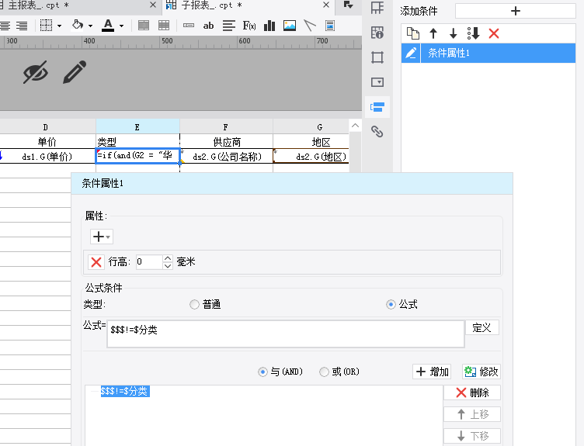Click the large pencil edit icon
584x446 pixels.
[x=75, y=72]
